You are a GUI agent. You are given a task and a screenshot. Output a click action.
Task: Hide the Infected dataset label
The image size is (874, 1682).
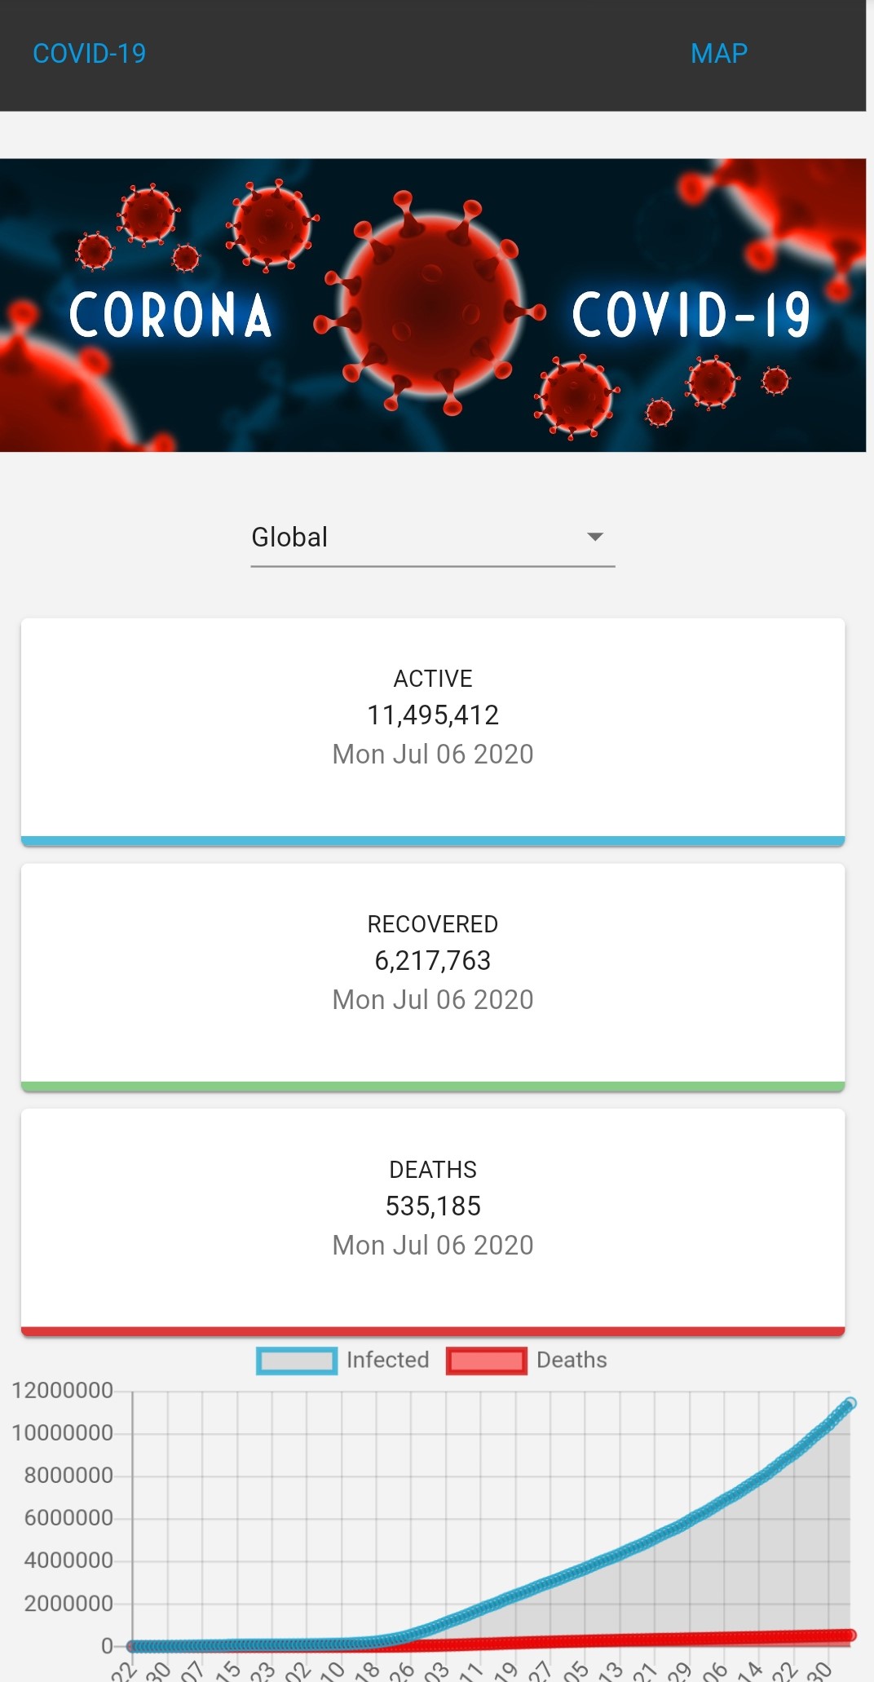pyautogui.click(x=387, y=1360)
